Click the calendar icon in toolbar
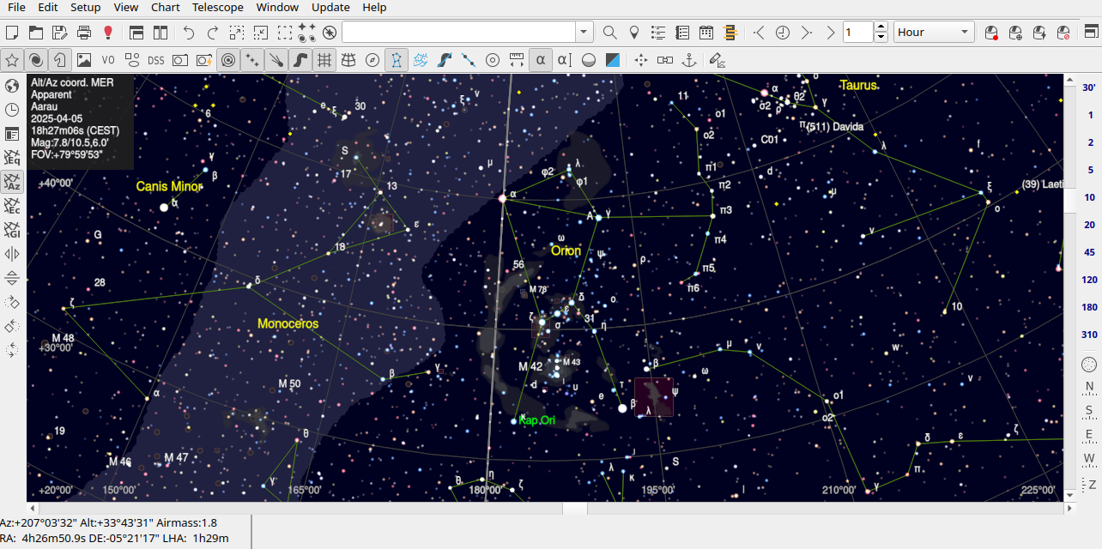This screenshot has width=1102, height=549. click(x=706, y=33)
